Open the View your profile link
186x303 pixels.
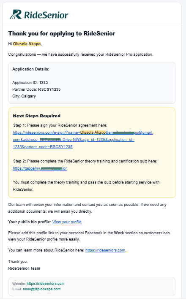(67, 222)
